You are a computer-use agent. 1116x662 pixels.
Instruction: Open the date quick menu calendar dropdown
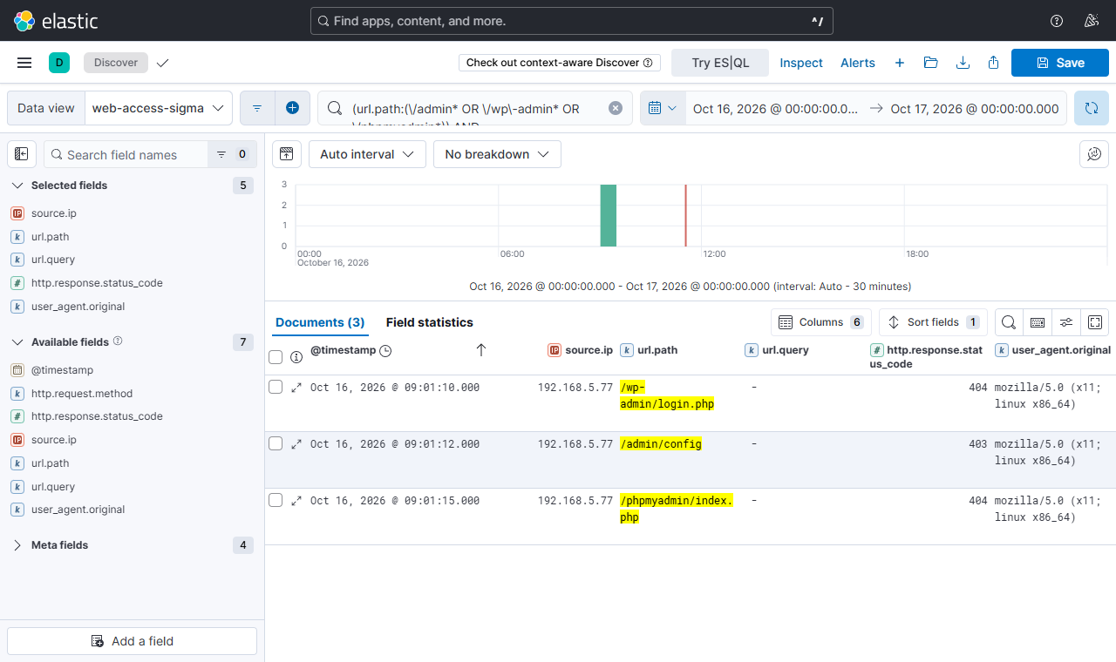pos(663,108)
